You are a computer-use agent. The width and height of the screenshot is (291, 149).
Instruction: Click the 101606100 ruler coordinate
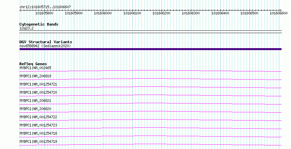tap(132, 13)
